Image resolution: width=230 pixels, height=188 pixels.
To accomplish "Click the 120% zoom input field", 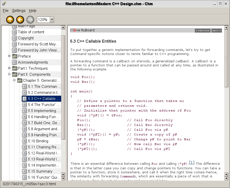I will 43,20.
